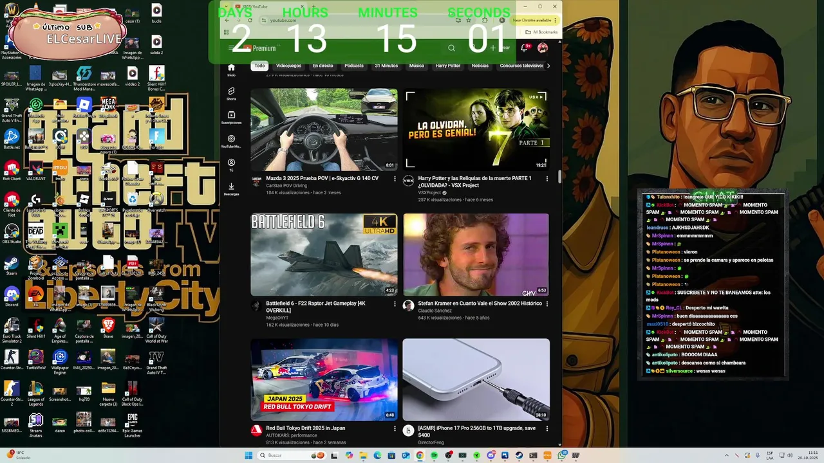Open Descargas in the YouTube sidebar
Screen dimensions: 824x463
click(231, 189)
